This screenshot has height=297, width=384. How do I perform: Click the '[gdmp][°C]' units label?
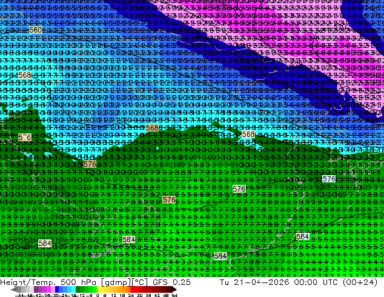[x=125, y=282]
